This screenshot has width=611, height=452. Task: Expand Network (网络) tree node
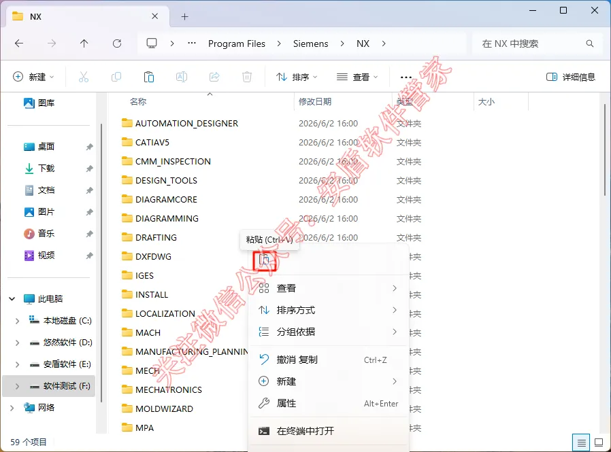tap(12, 408)
